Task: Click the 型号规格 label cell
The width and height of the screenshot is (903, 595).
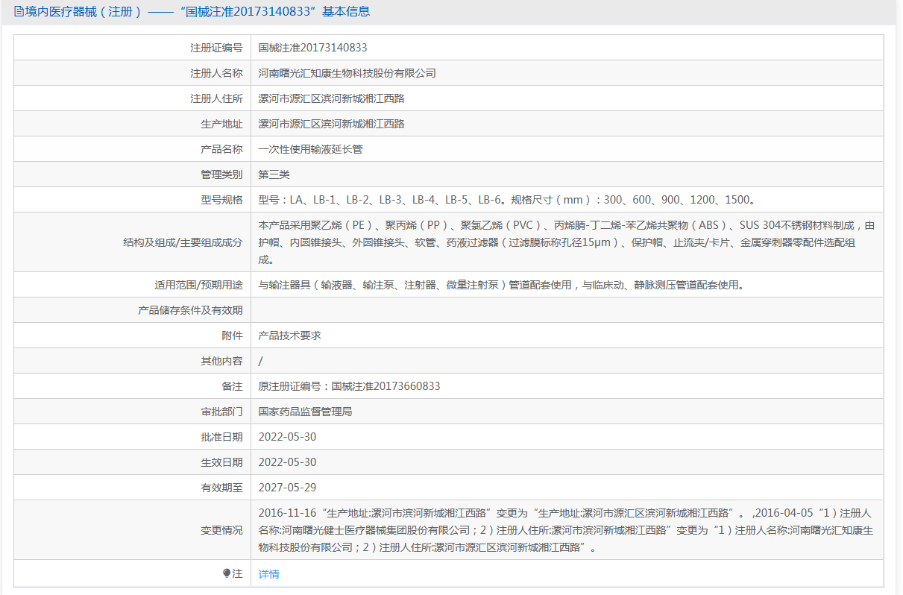Action: [x=132, y=200]
